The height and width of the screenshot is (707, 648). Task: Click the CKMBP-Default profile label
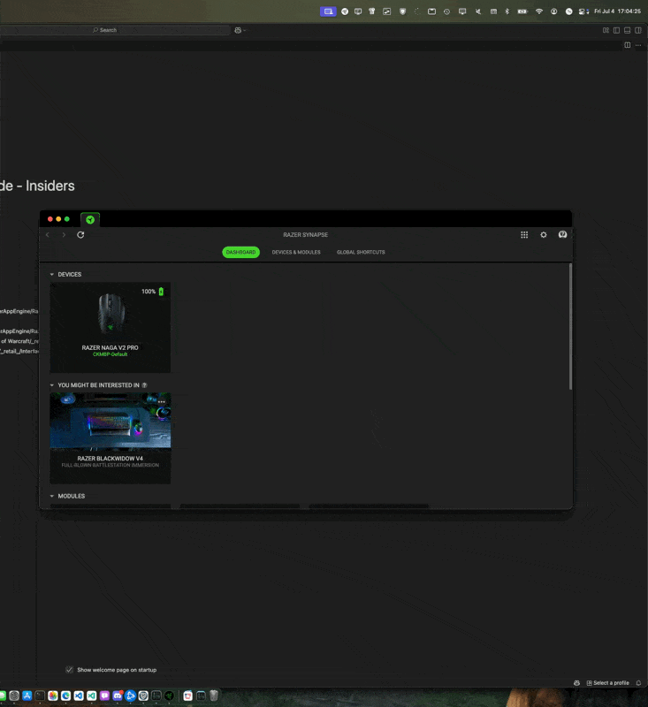(x=110, y=354)
